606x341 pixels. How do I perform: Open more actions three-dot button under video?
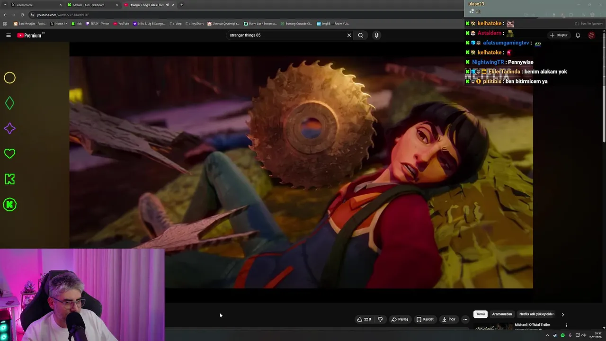(x=465, y=319)
